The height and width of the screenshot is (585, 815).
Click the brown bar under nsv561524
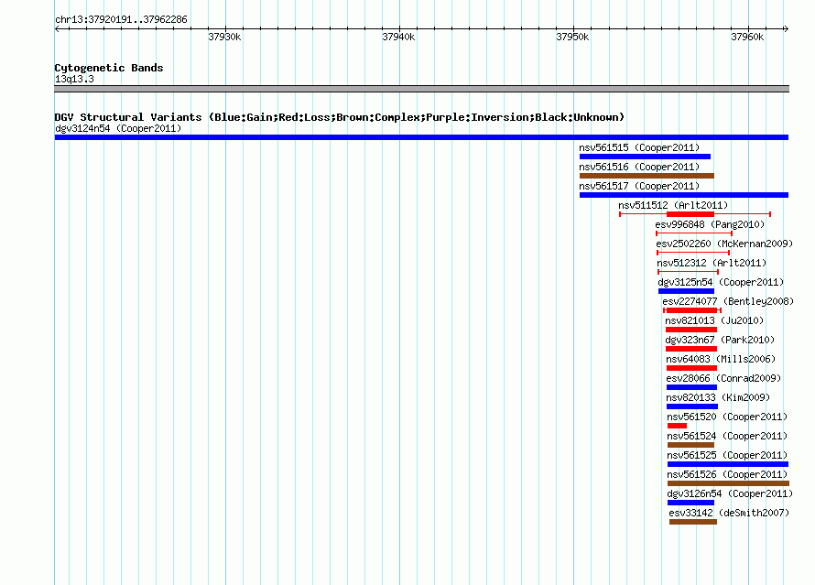coord(690,445)
